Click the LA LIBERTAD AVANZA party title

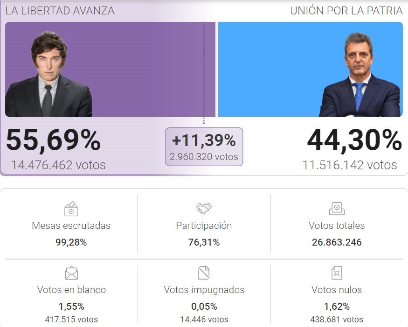coord(60,11)
